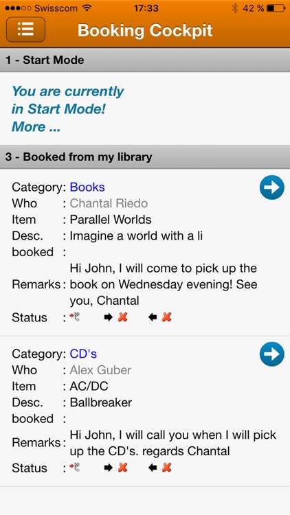Toggle left-arrow return status for Parallel Worlds
Viewport: 290px width, 515px height.
pyautogui.click(x=160, y=317)
